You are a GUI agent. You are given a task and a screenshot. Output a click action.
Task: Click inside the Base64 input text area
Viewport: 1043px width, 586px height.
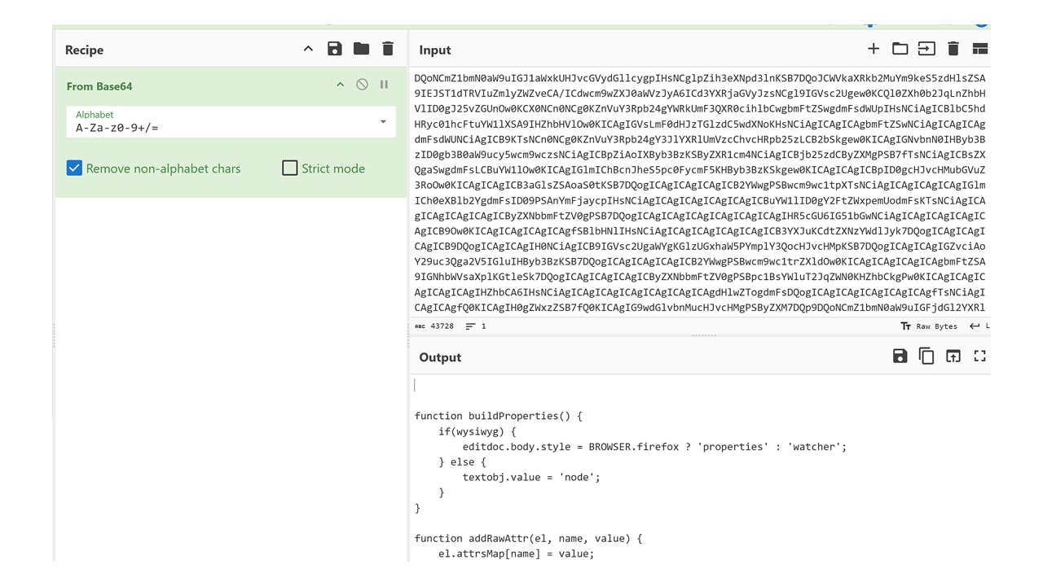tap(700, 193)
